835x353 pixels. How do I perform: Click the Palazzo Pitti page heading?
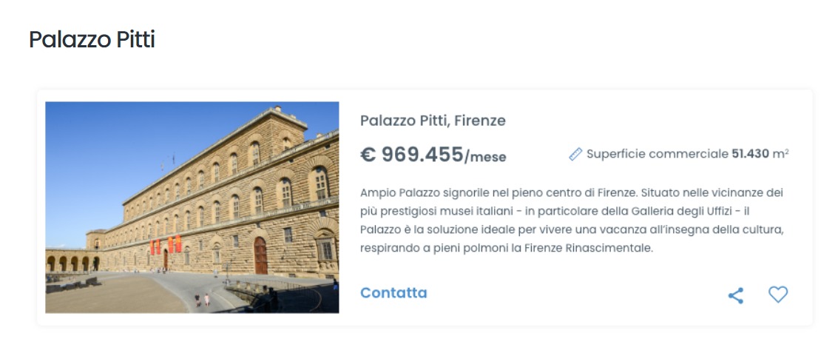pos(92,39)
